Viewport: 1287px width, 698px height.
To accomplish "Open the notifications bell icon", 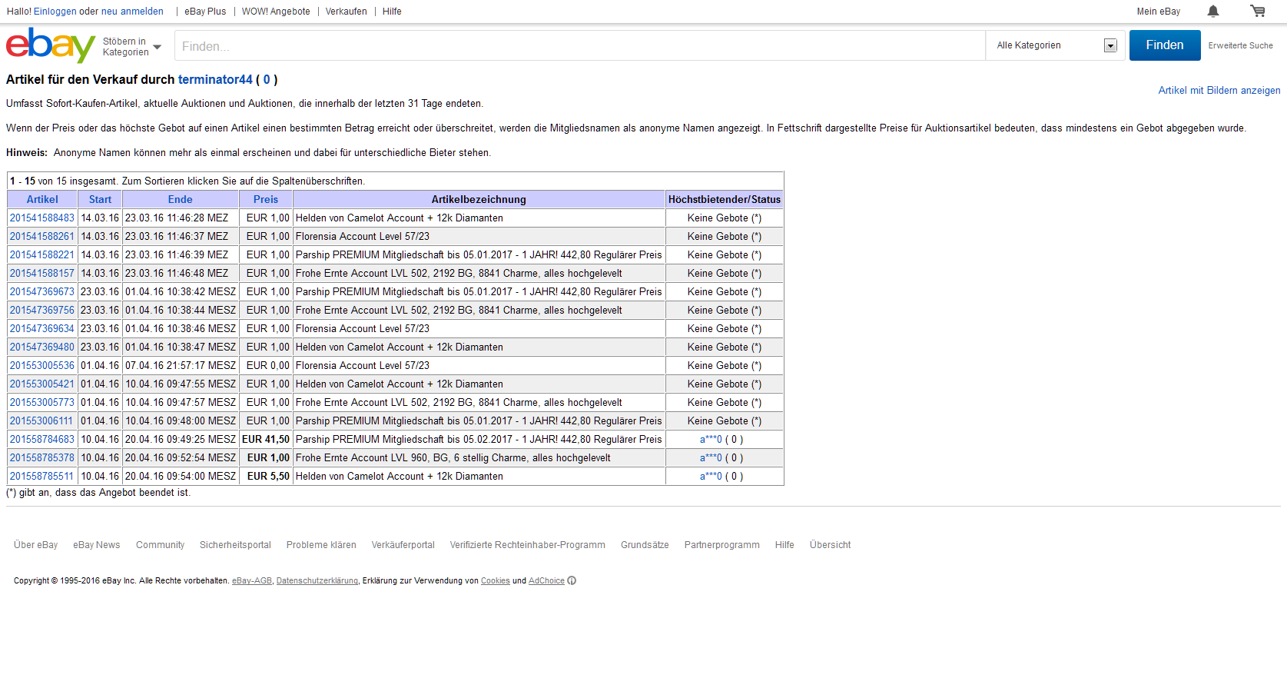I will click(x=1213, y=11).
